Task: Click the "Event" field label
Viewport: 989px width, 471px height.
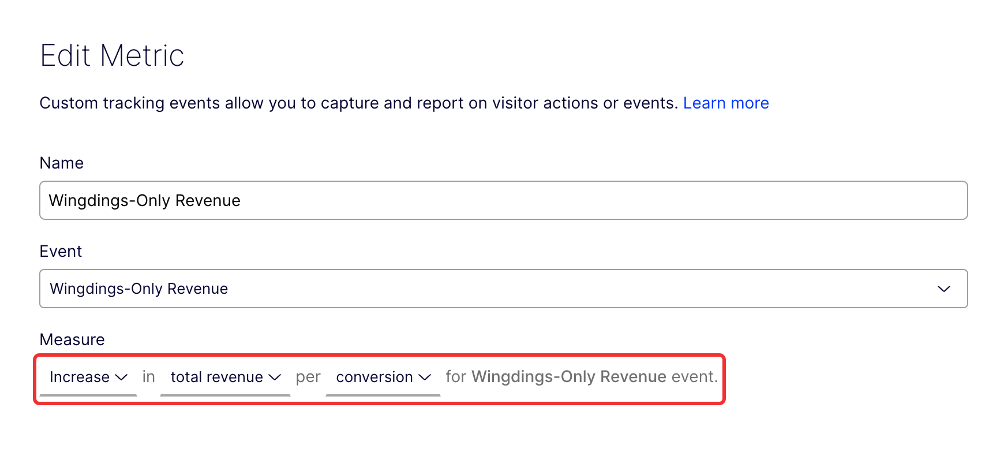Action: pyautogui.click(x=61, y=251)
